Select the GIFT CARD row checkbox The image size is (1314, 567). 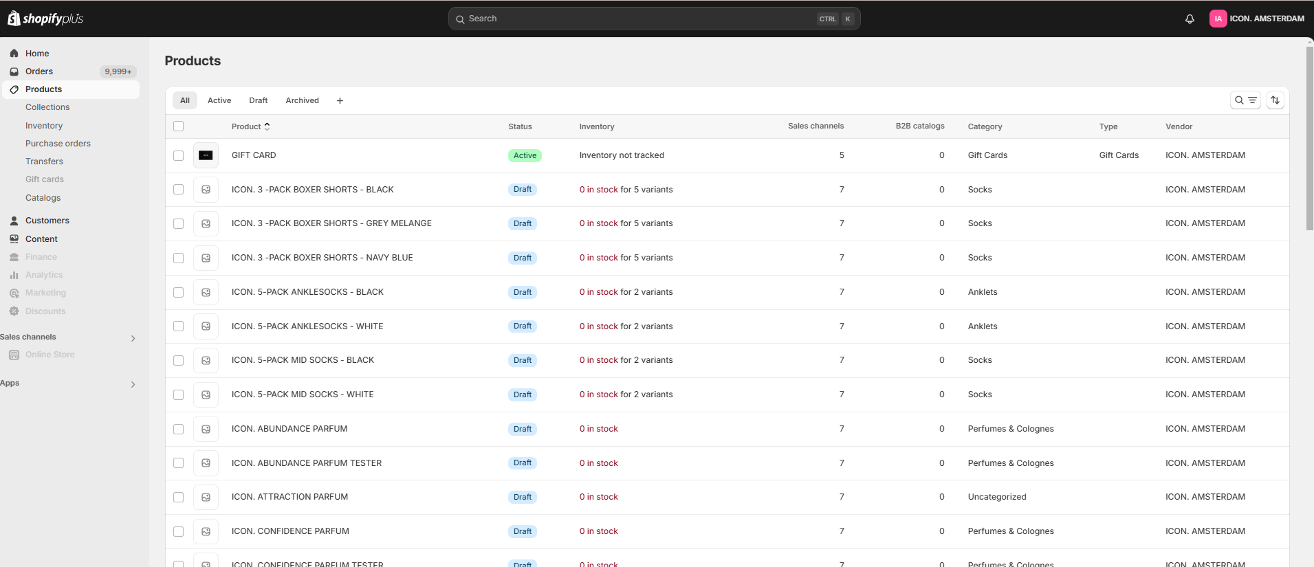point(179,155)
